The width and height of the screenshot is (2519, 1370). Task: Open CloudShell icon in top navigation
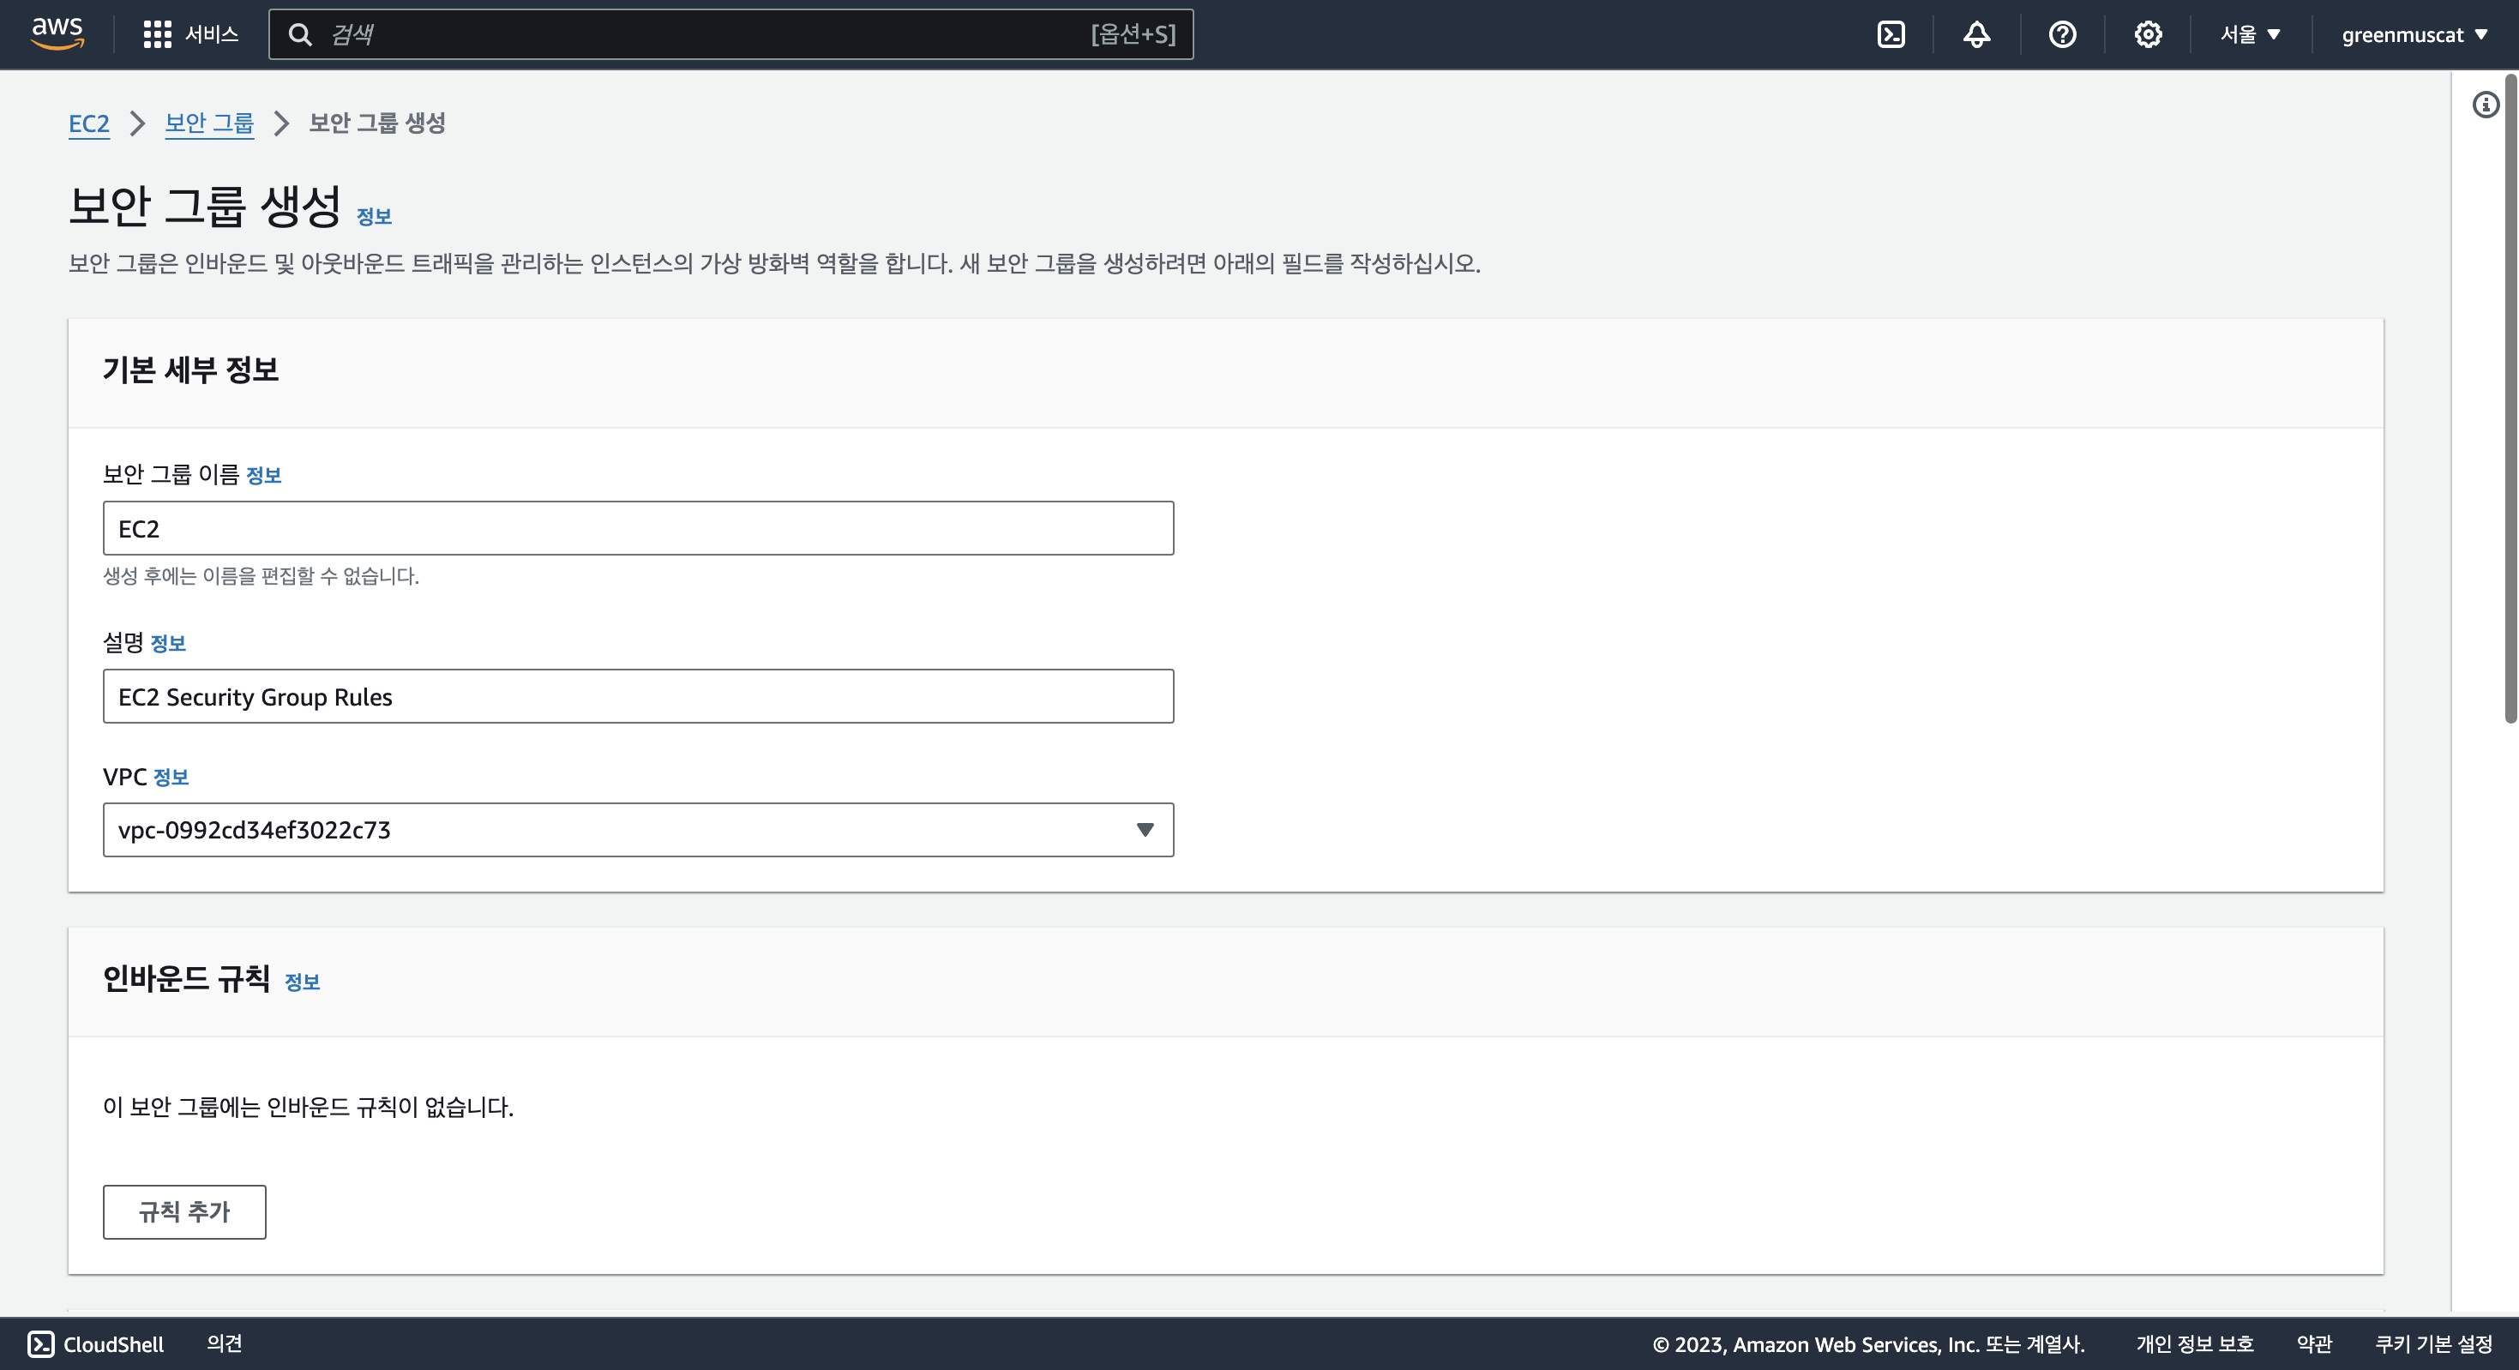1891,34
